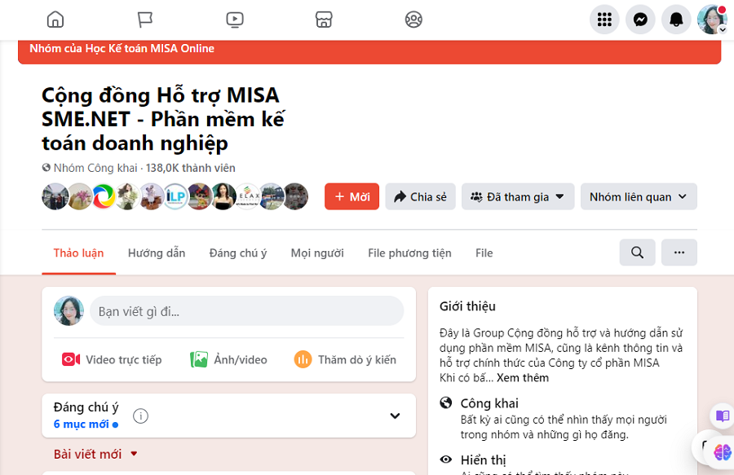This screenshot has width=734, height=475.
Task: Click the group title Cộng đồng Hỗ trợ MISA SME.NET
Action: pyautogui.click(x=163, y=119)
